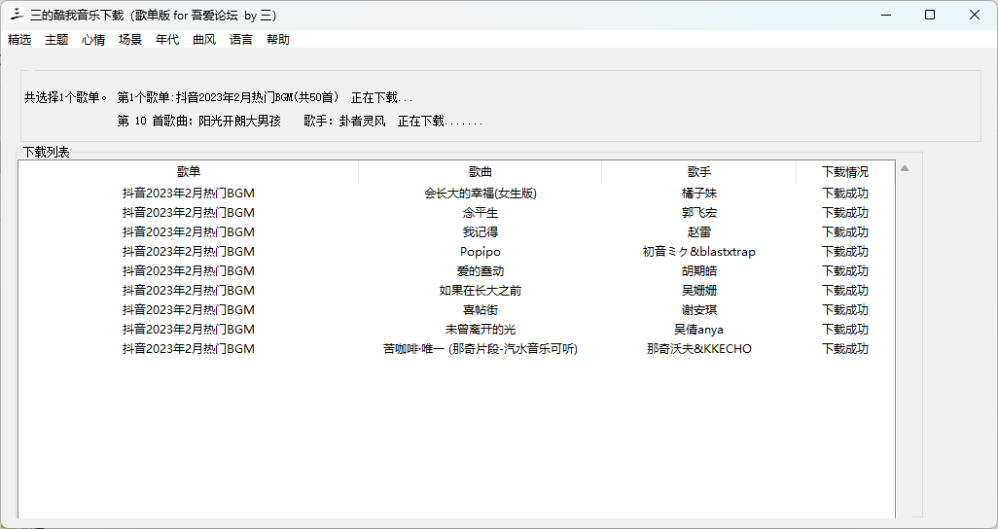
Task: Open the 曲风 menu
Action: point(204,40)
